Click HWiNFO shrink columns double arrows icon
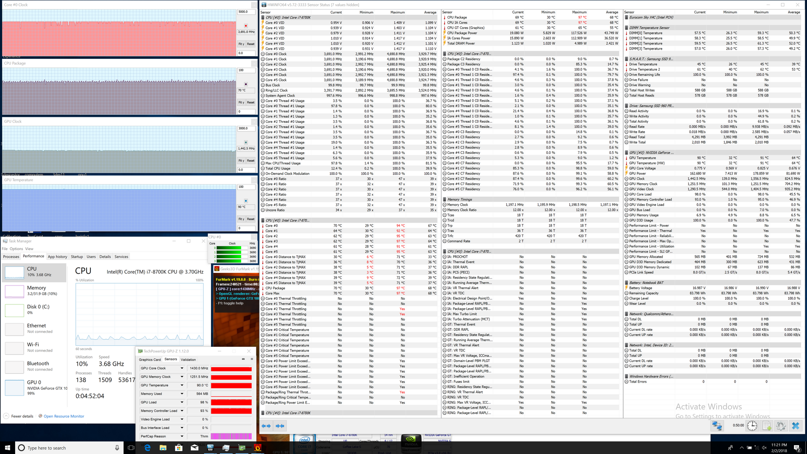This screenshot has height=454, width=807. pos(280,426)
